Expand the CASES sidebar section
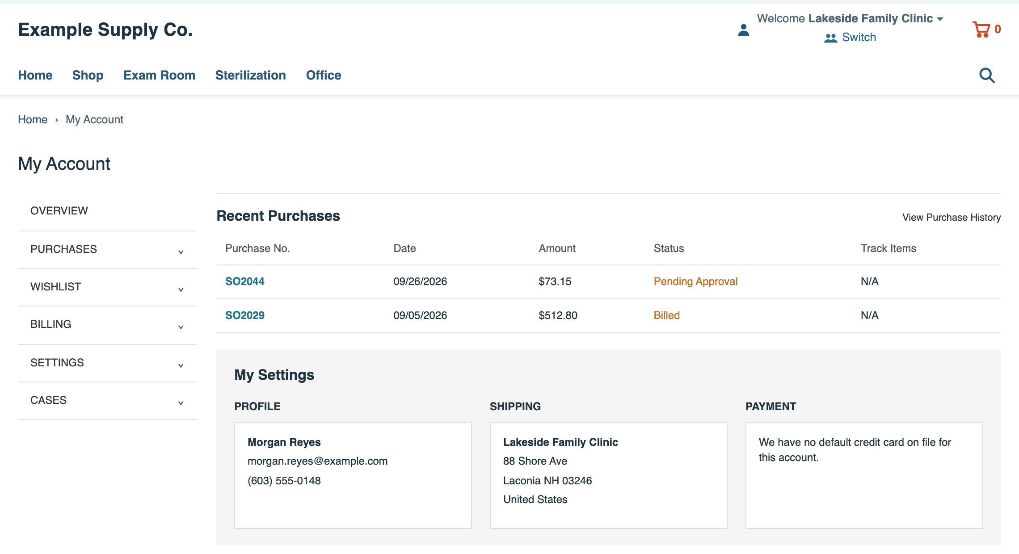1019x554 pixels. 107,400
